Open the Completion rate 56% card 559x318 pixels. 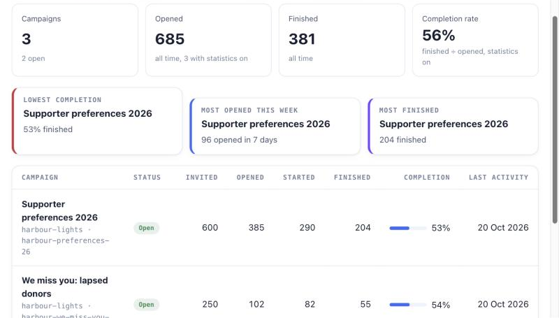tap(475, 40)
